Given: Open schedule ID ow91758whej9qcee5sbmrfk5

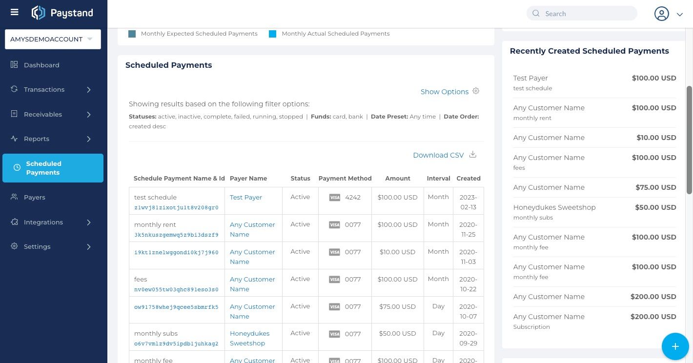Looking at the screenshot, I should [x=176, y=307].
